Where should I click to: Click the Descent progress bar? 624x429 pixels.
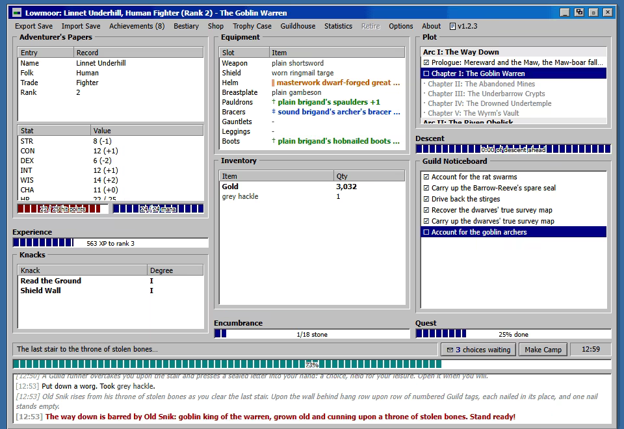513,149
